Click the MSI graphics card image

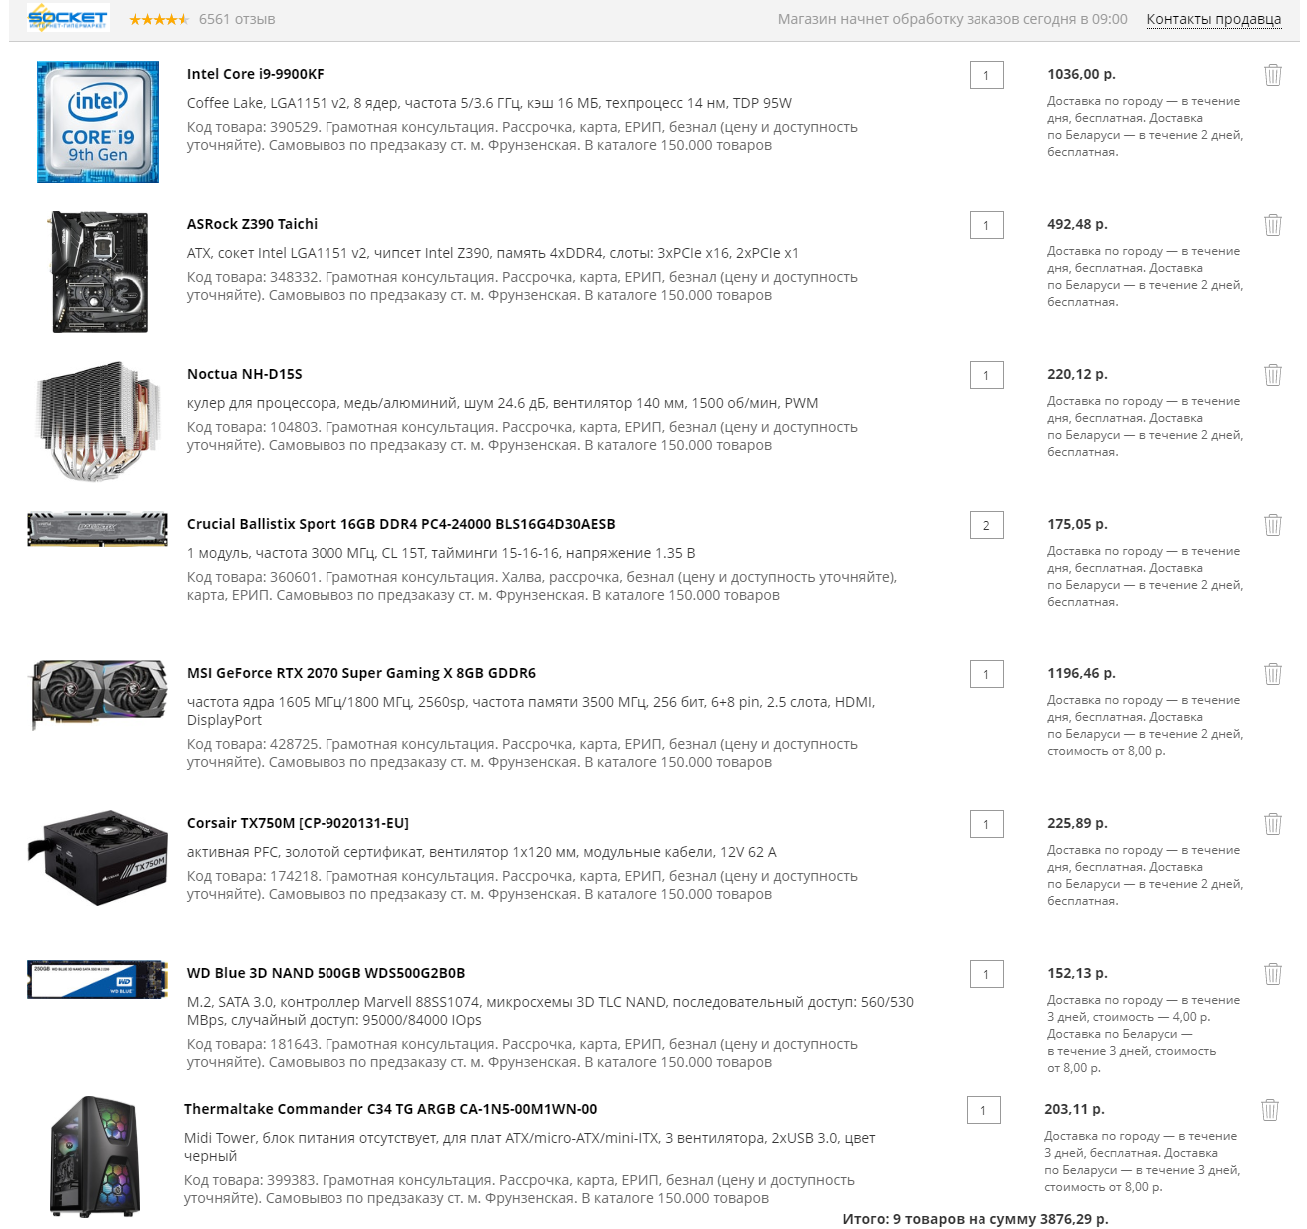click(x=98, y=694)
